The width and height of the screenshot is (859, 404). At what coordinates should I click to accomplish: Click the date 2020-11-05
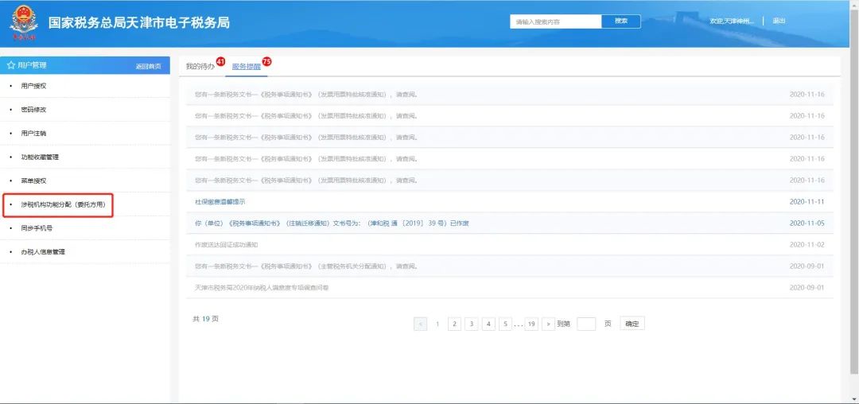click(807, 223)
